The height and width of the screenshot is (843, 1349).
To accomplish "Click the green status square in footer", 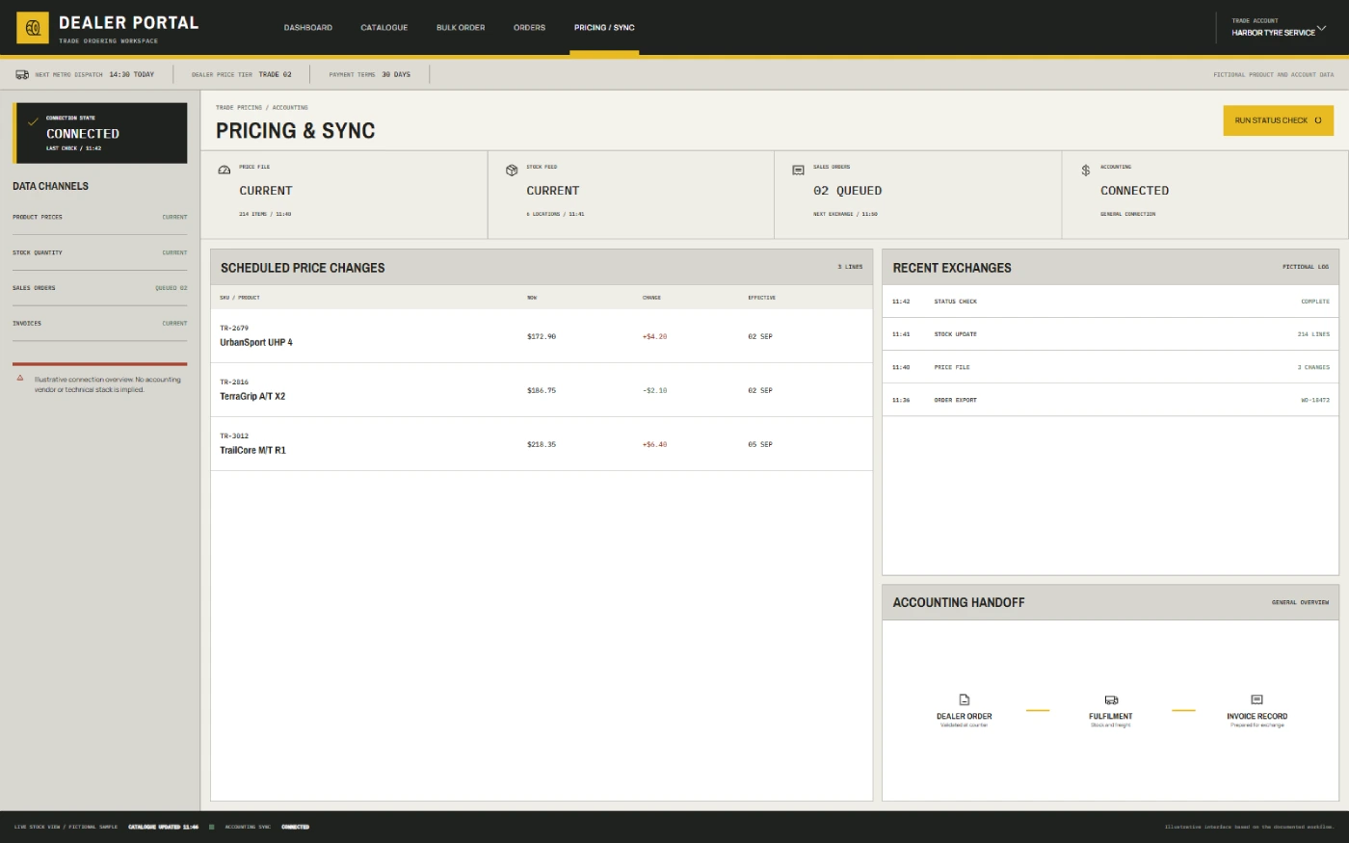I will tap(212, 827).
